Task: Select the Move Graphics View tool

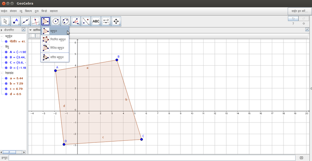Action: 116,21
